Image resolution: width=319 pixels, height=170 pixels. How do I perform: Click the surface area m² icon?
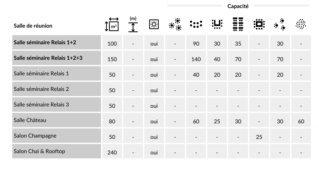point(112,24)
